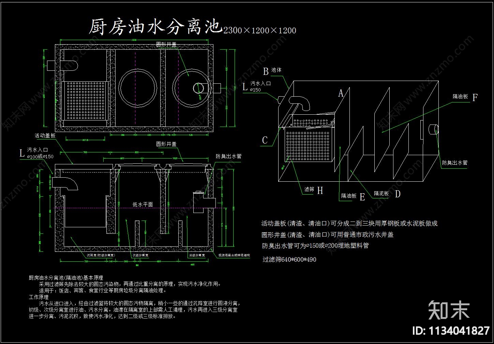Select the 活动盖板 callout label

[45, 135]
